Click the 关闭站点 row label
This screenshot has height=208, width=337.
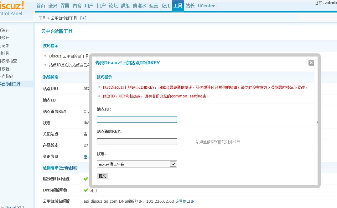point(50,134)
